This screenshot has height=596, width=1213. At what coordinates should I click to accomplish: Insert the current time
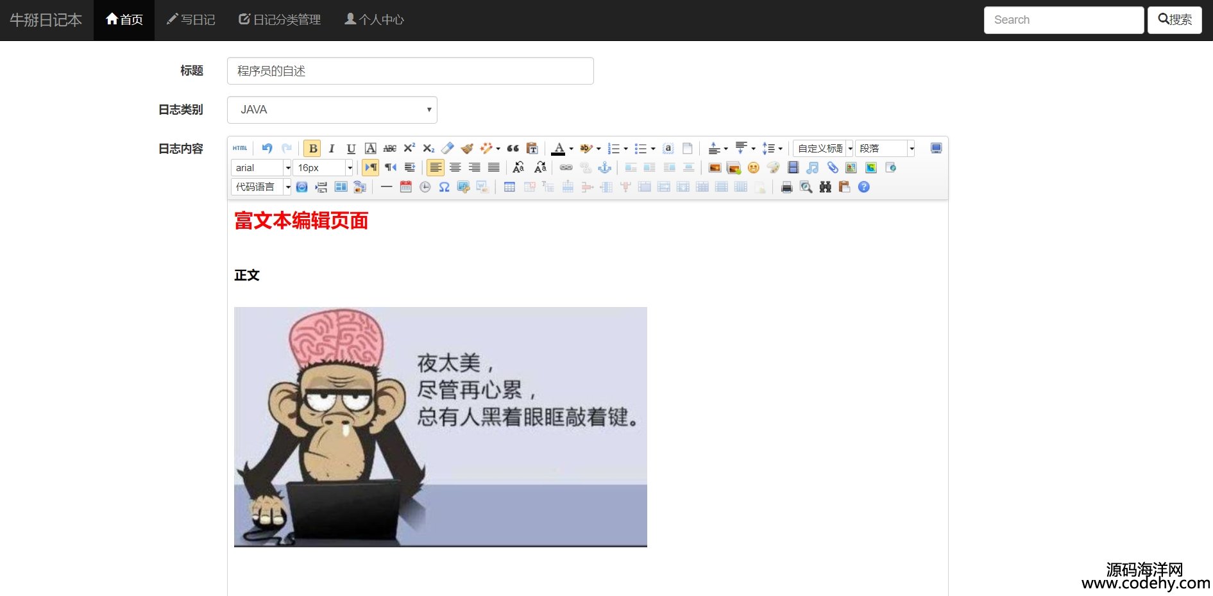[425, 187]
